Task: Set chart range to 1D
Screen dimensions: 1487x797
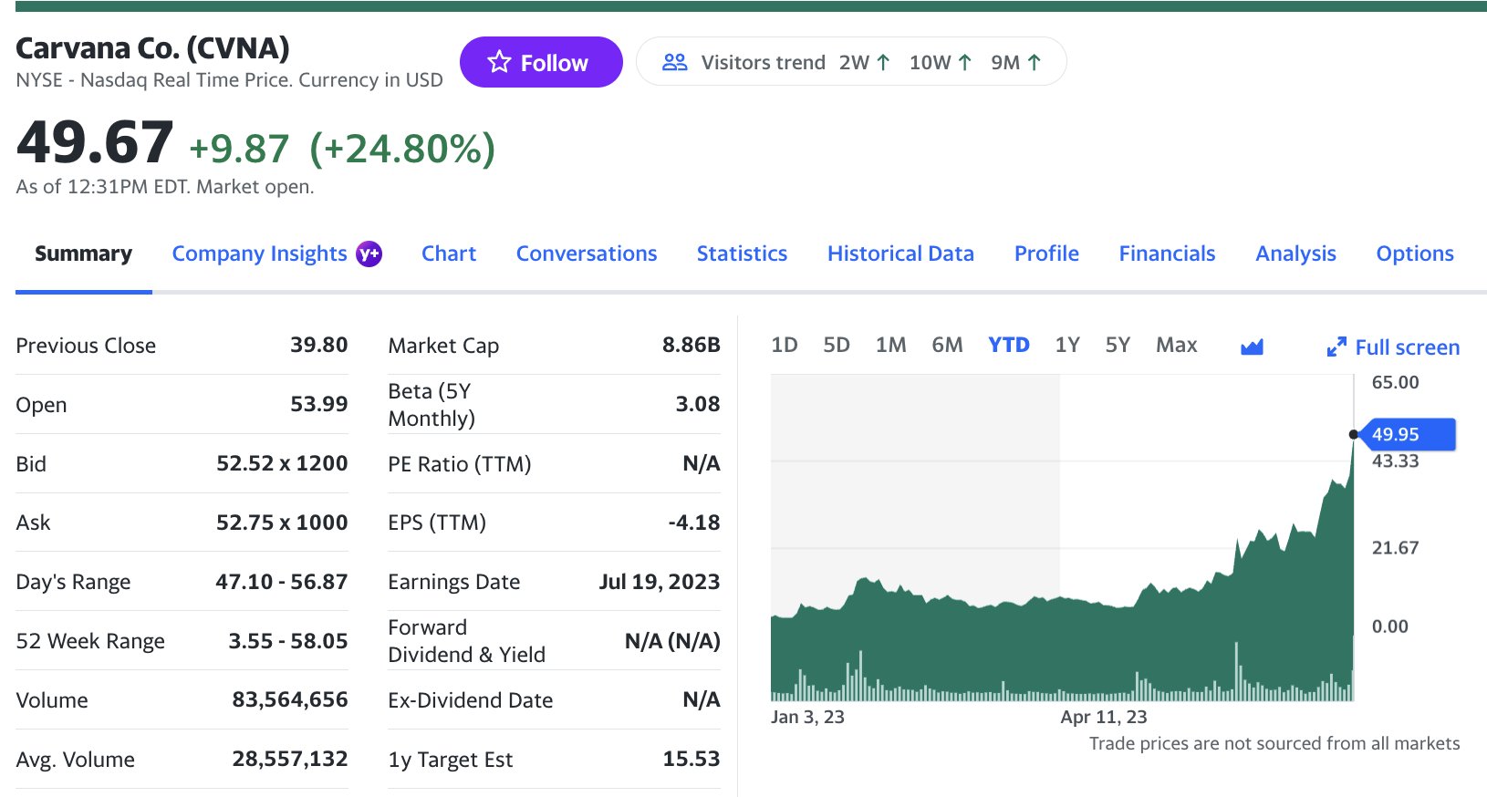Action: point(785,345)
